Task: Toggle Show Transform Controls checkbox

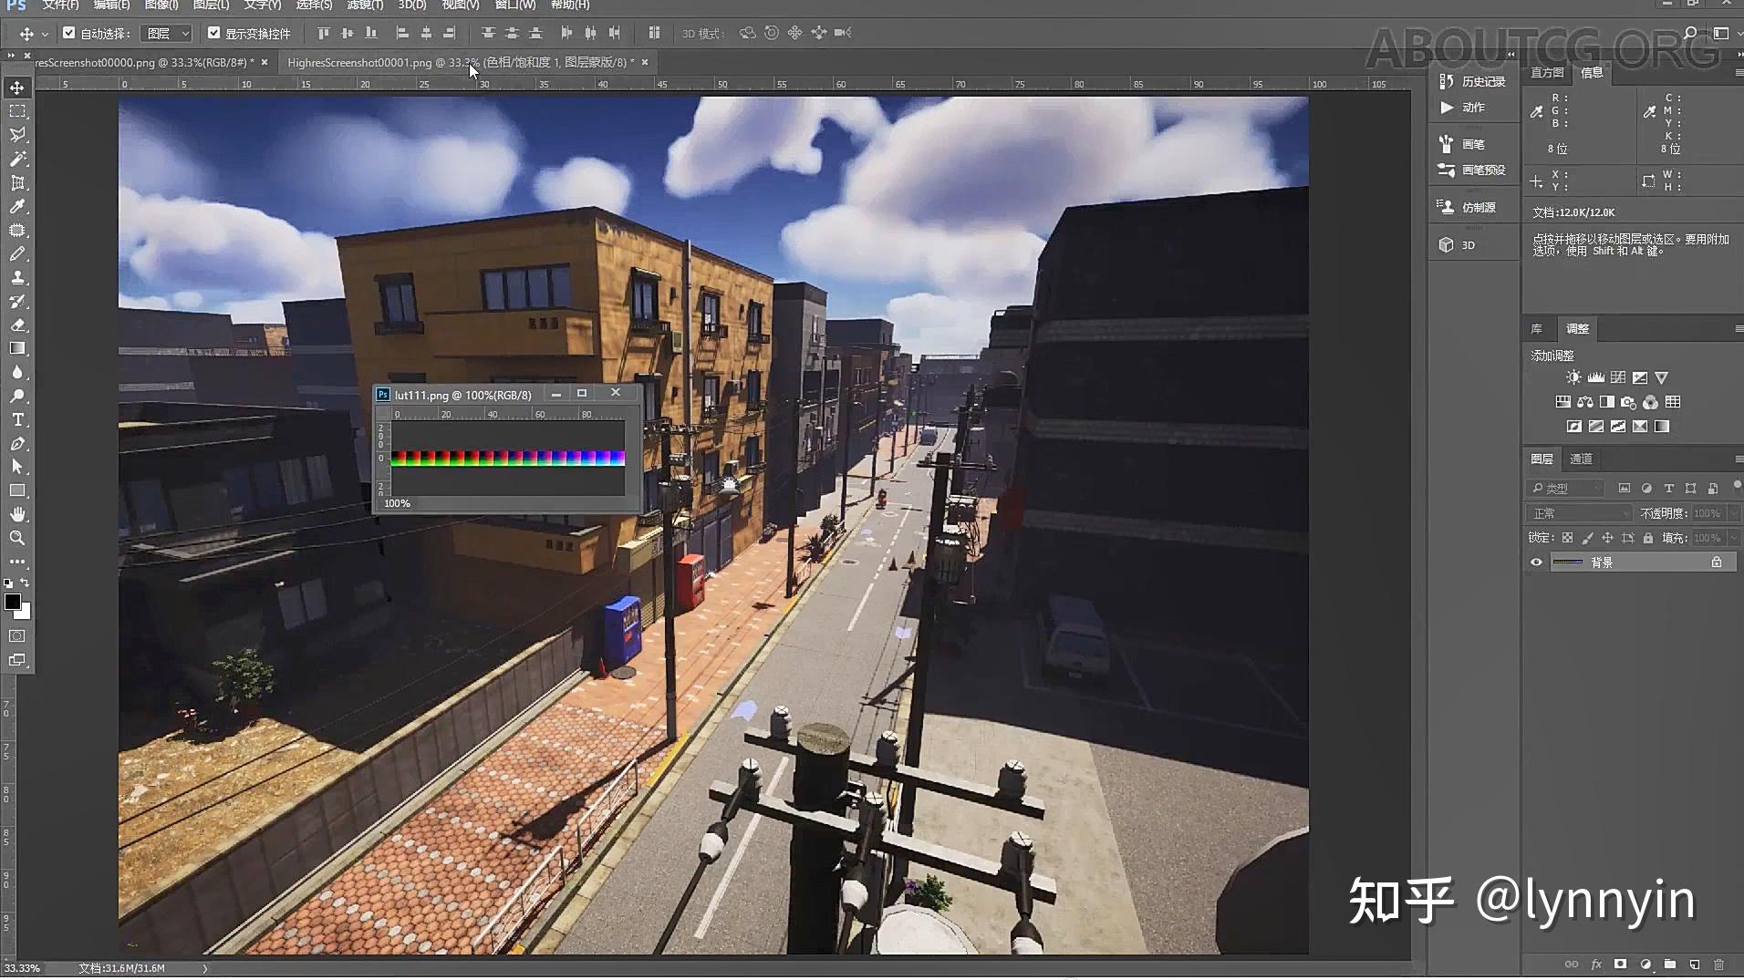Action: click(x=214, y=33)
